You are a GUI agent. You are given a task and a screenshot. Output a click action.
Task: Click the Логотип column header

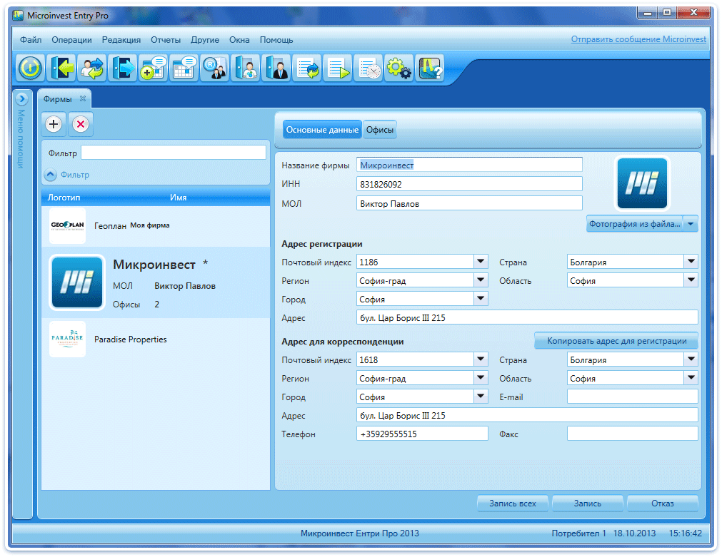[x=64, y=198]
